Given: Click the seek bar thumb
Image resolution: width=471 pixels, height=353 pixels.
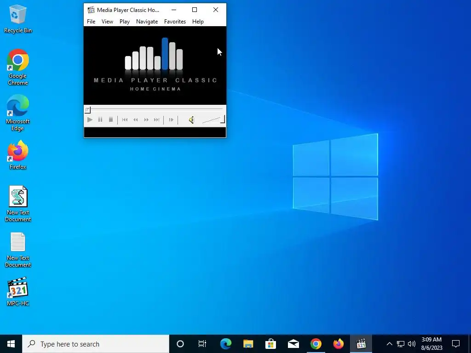Looking at the screenshot, I should (87, 110).
